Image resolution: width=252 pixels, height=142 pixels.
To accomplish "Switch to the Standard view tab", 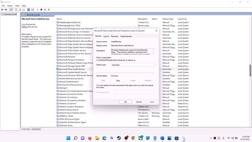I will (36, 129).
